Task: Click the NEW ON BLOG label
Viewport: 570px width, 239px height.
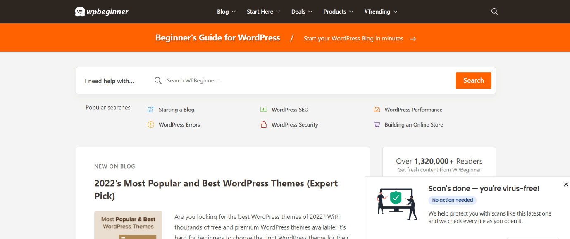Action: tap(114, 166)
